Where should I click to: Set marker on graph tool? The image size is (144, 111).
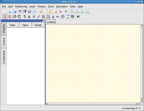click(72, 16)
